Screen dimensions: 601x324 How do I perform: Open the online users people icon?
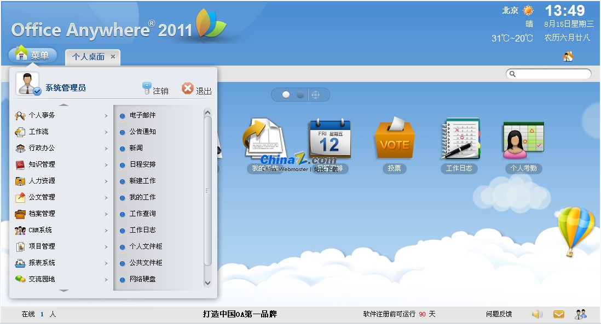tap(581, 314)
